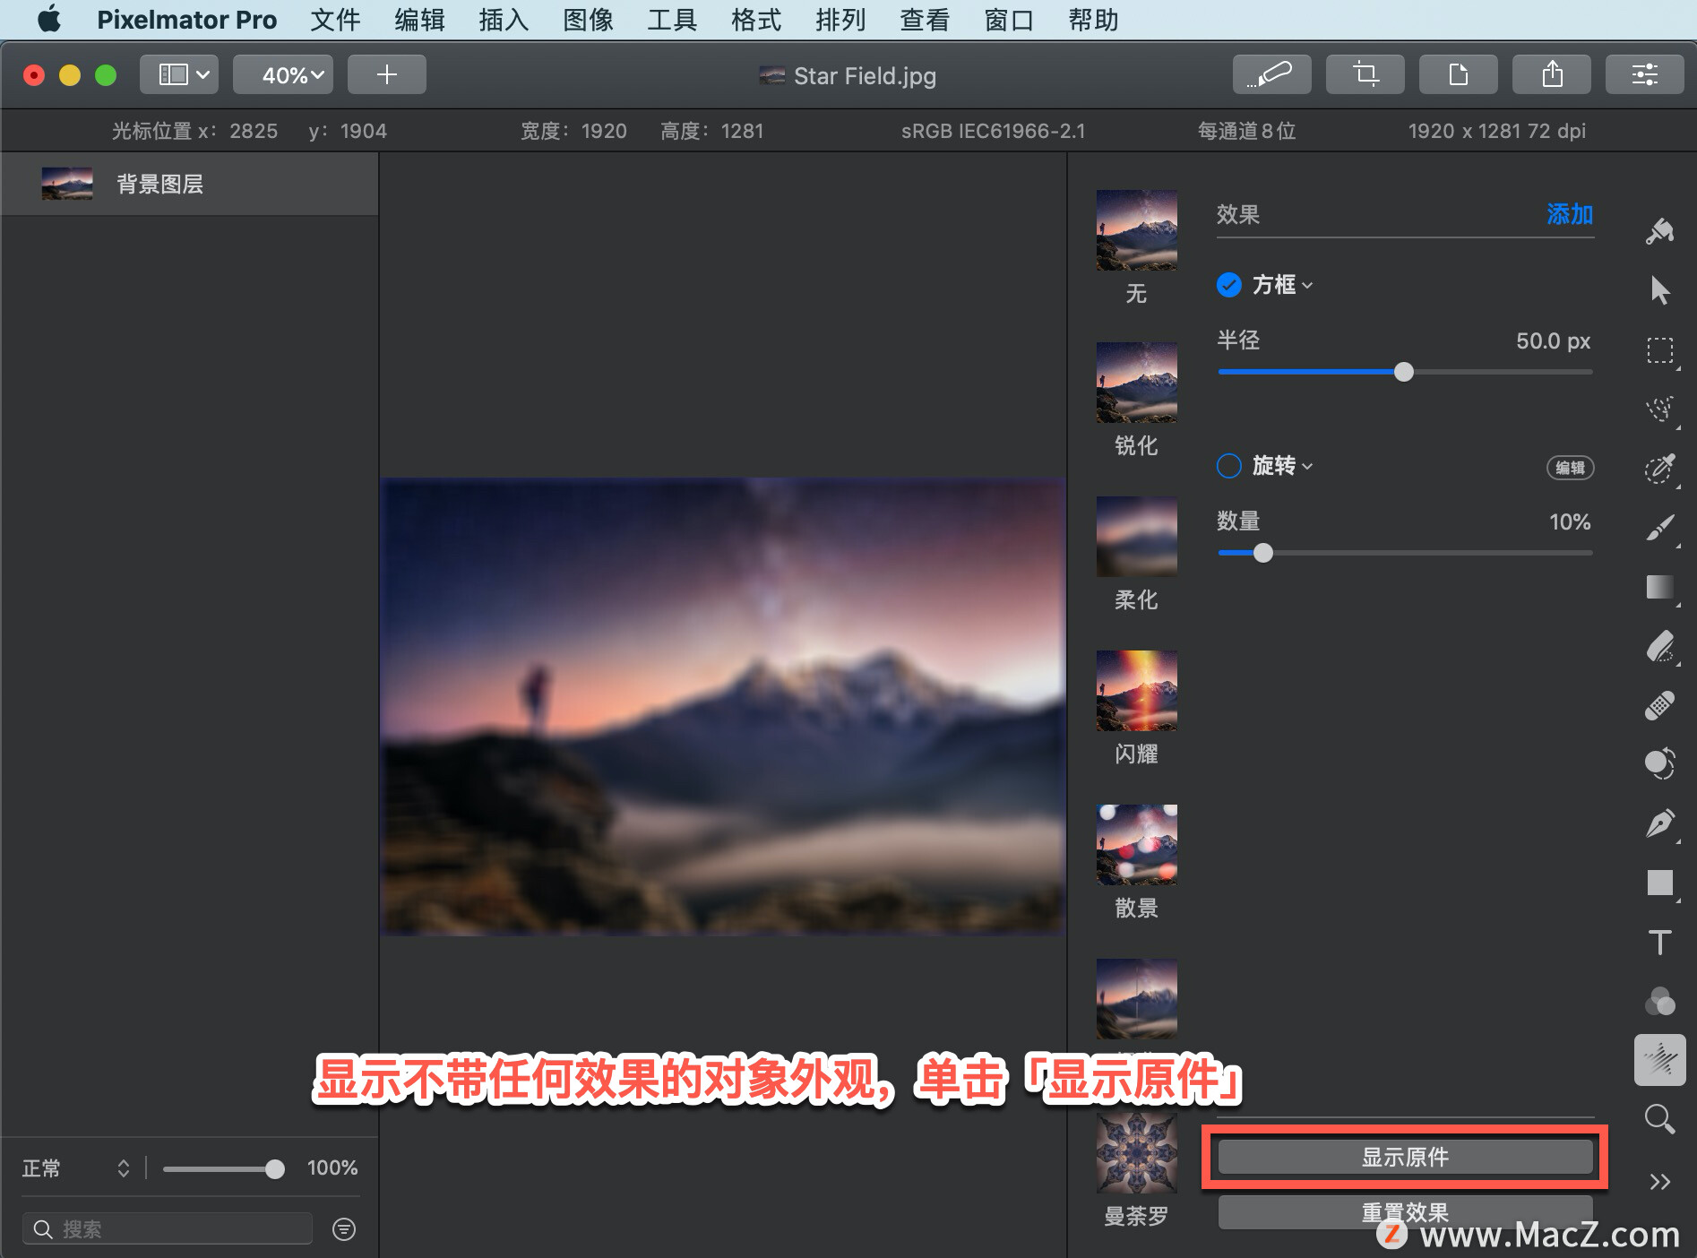Screen dimensions: 1697x1258
Task: Select the Type text tool
Action: [x=1660, y=942]
